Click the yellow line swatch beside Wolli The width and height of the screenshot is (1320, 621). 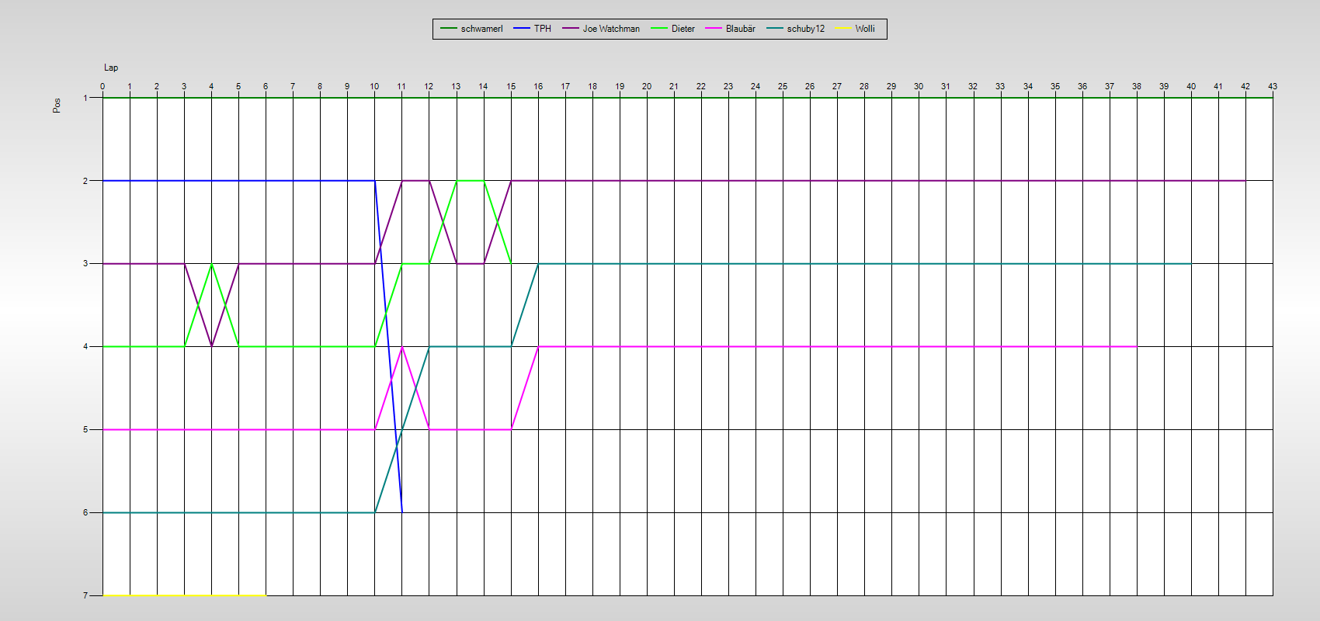[842, 29]
